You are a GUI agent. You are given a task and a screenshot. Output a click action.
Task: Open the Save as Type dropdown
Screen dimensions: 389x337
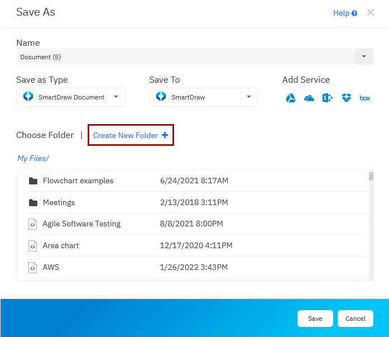point(71,97)
